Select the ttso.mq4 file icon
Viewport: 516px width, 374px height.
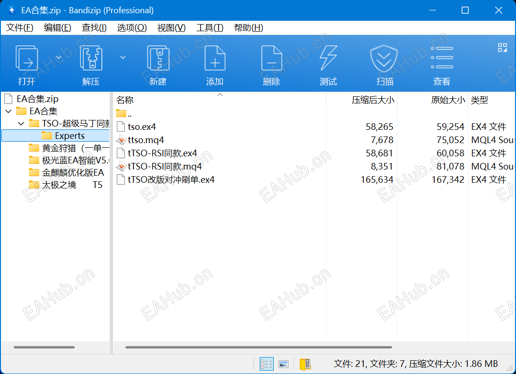pyautogui.click(x=121, y=140)
